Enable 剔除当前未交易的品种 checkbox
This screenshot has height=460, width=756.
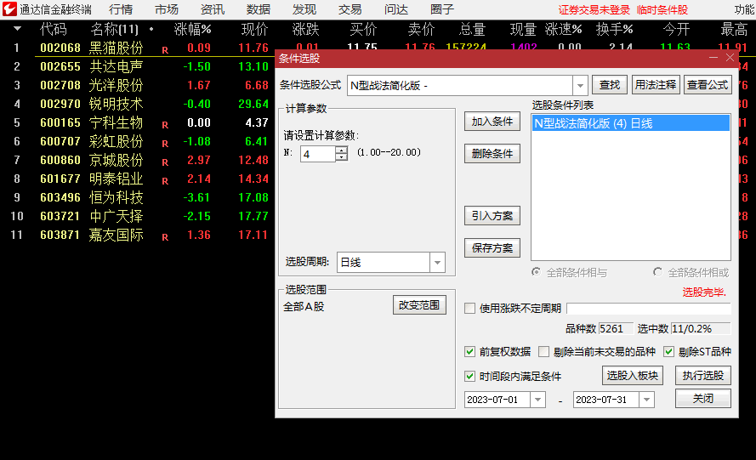(x=543, y=351)
